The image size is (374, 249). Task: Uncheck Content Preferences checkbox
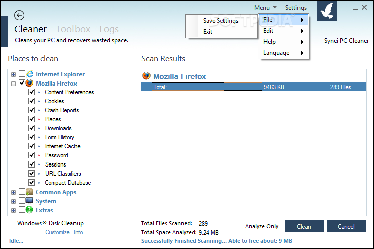tap(32, 92)
